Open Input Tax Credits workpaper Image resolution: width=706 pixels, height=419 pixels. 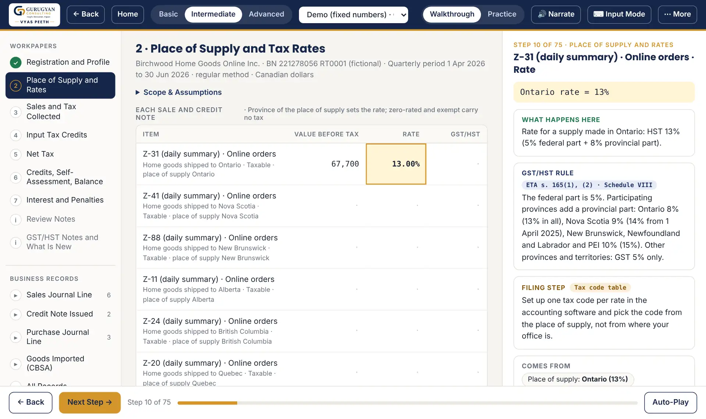coord(60,135)
